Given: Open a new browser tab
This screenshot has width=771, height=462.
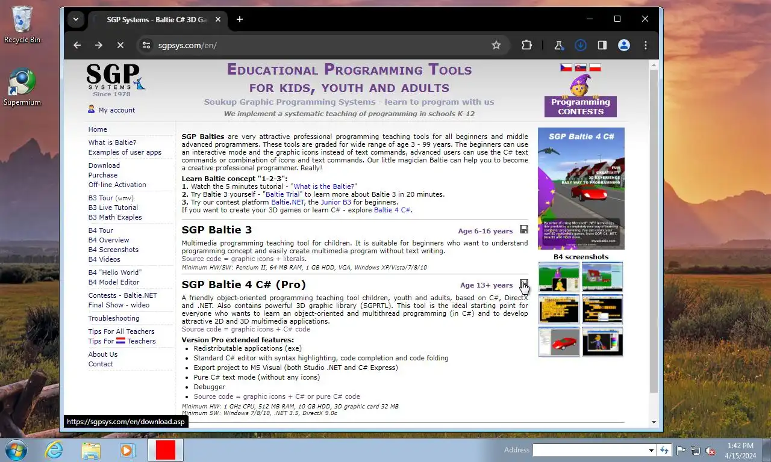Looking at the screenshot, I should click(240, 19).
